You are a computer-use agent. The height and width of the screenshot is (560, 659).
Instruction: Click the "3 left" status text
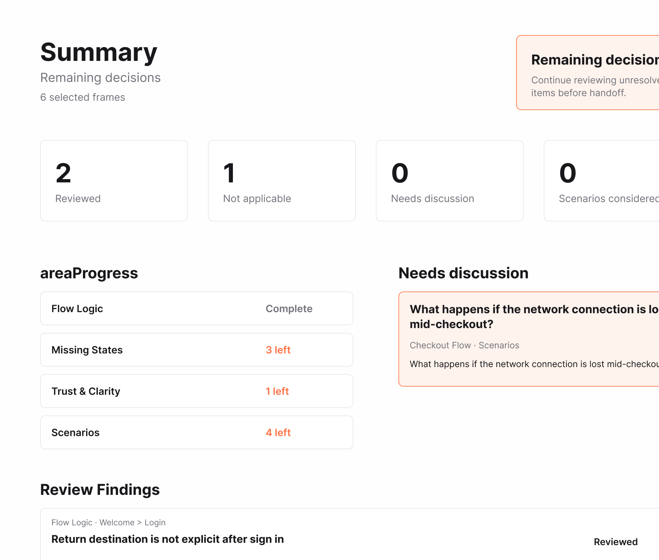(278, 350)
